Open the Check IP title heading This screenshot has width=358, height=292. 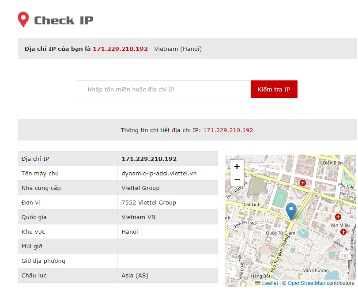click(64, 20)
